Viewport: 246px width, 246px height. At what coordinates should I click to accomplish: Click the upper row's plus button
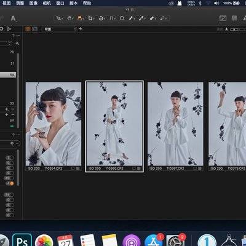pos(7,109)
